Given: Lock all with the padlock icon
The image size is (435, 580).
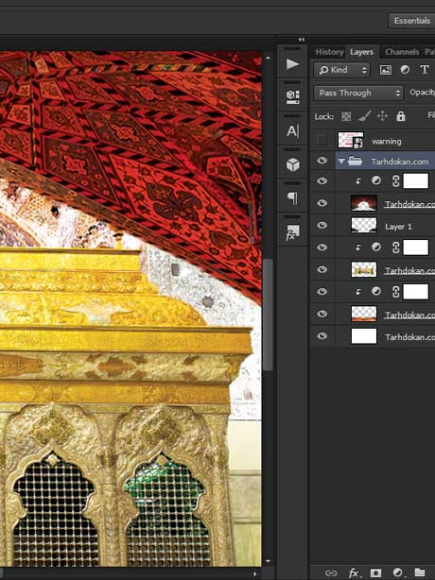Looking at the screenshot, I should [401, 116].
